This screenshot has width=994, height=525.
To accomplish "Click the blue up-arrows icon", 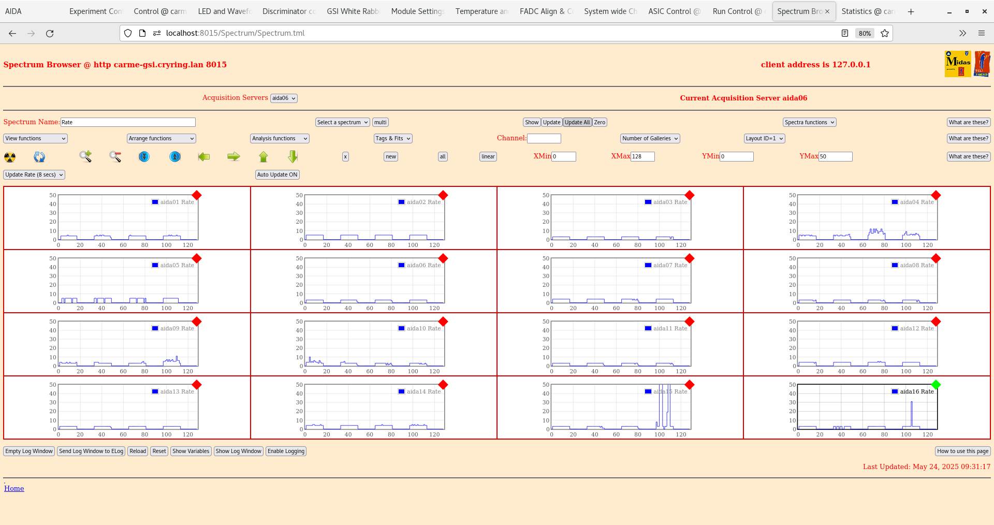I will point(174,157).
